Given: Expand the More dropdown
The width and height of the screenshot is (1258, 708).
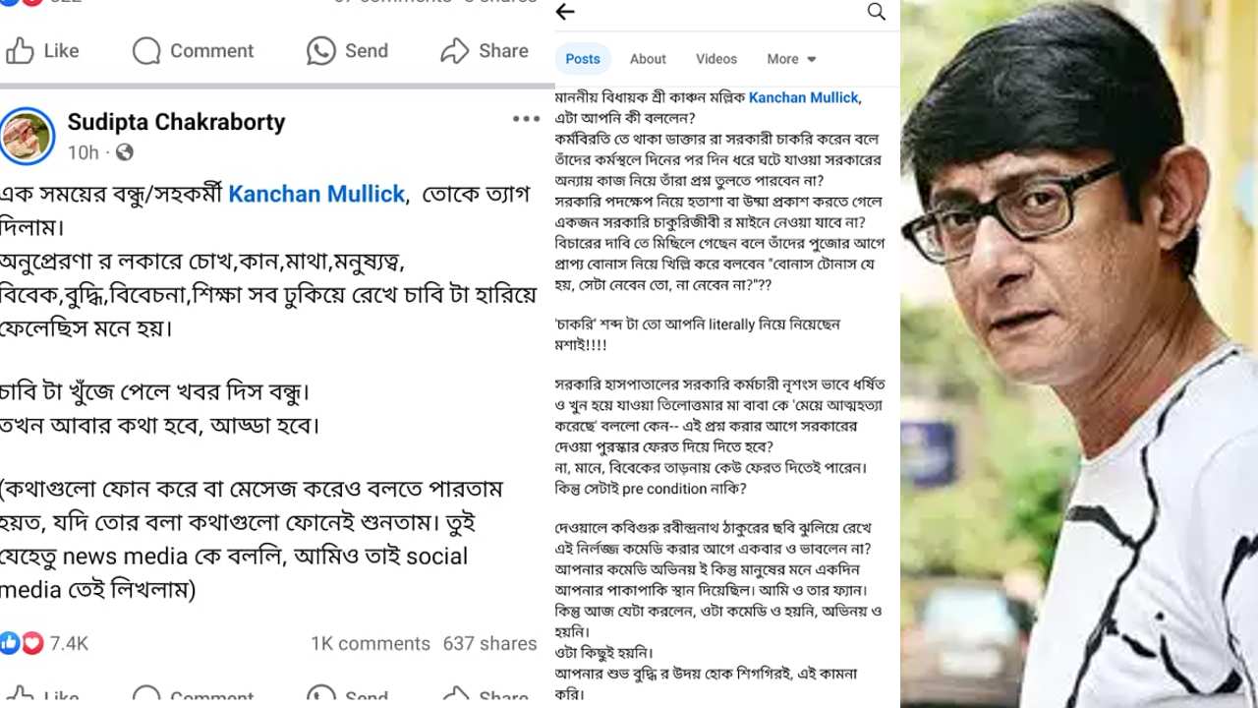Looking at the screenshot, I should pos(792,59).
